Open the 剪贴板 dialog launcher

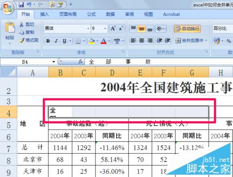38,52
